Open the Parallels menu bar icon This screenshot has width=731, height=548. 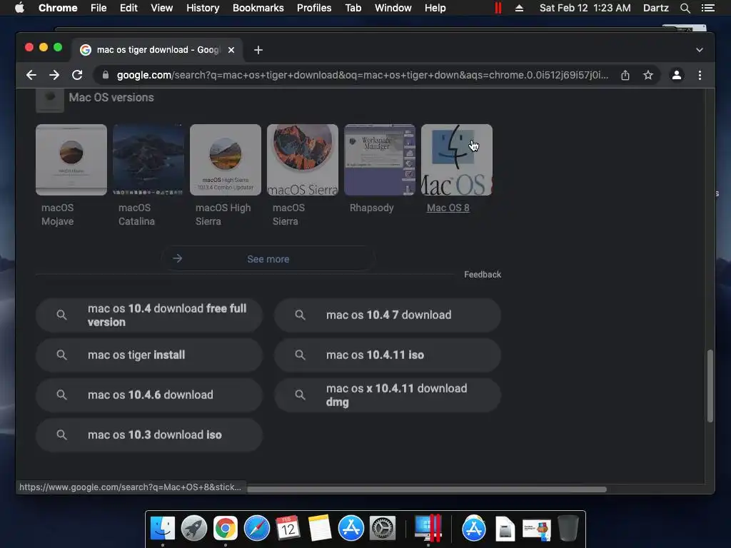pos(498,8)
